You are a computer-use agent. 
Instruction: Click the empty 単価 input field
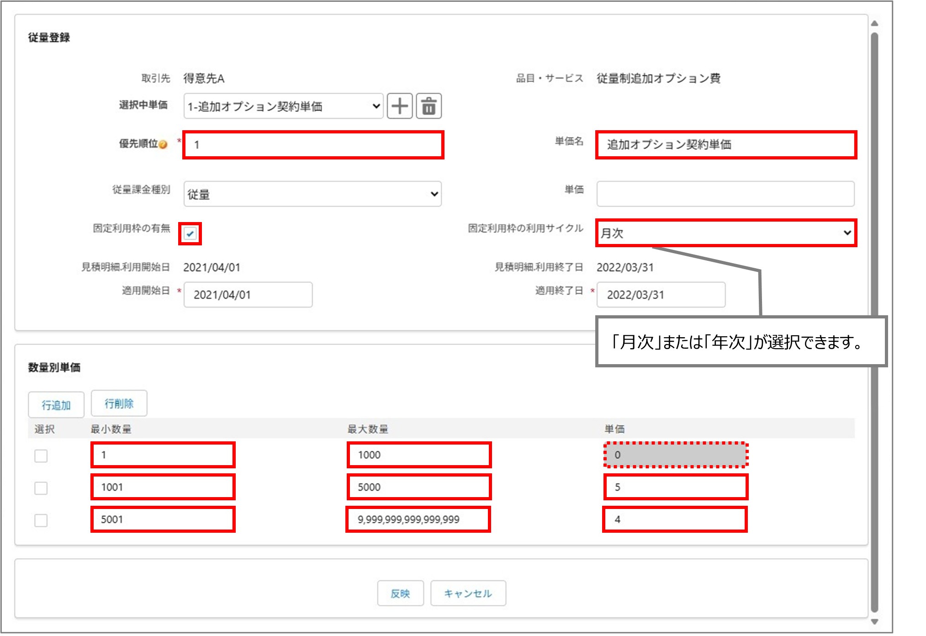pyautogui.click(x=725, y=194)
